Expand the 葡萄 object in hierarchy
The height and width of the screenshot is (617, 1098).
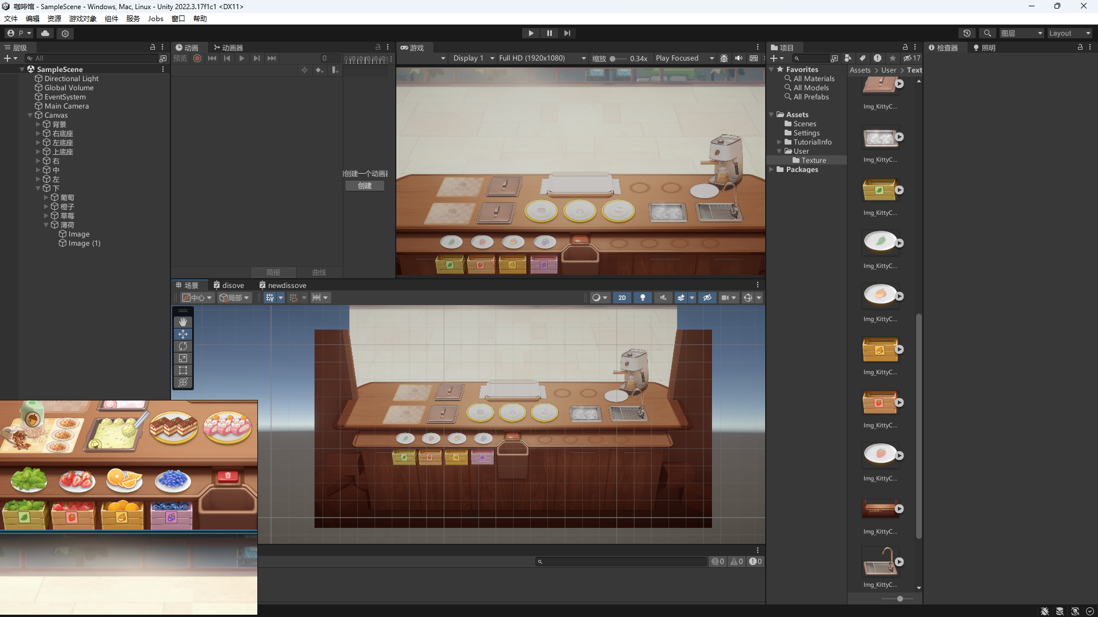click(46, 198)
